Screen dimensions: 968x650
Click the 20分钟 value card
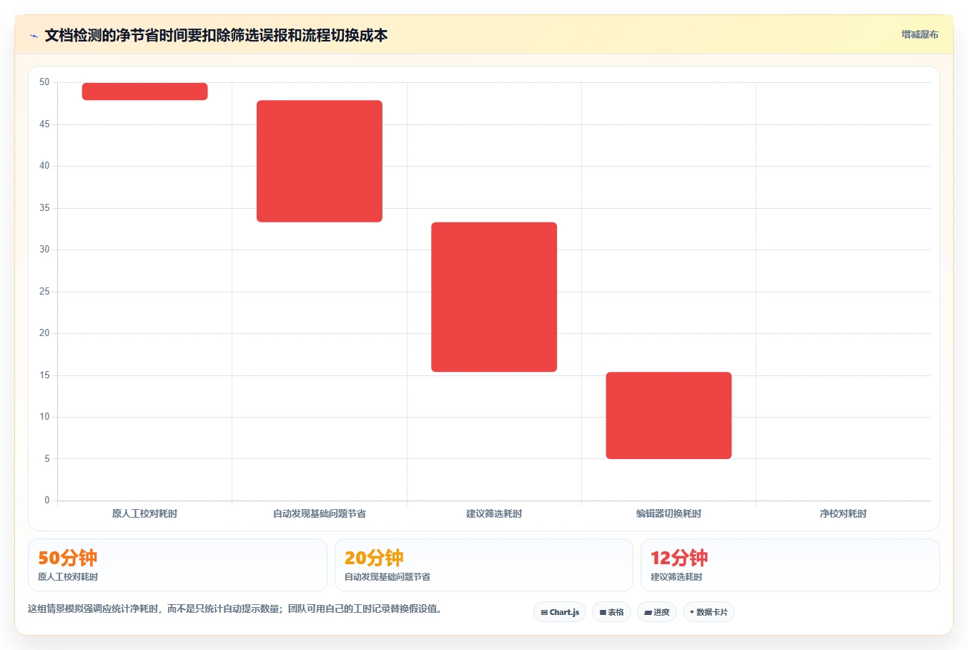(x=484, y=565)
